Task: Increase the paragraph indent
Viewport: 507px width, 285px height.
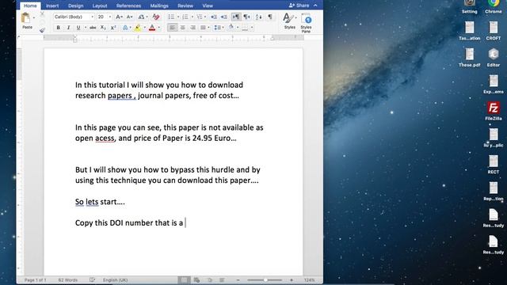Action: pyautogui.click(x=223, y=17)
